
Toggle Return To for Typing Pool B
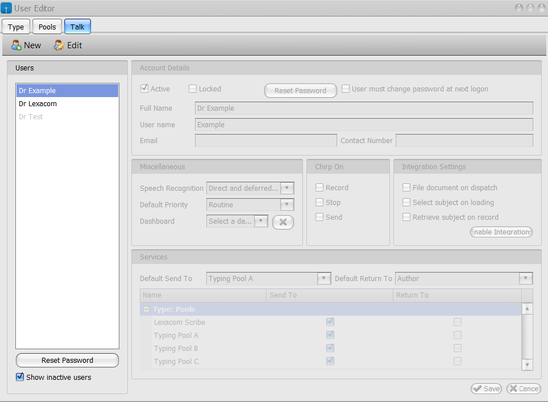(458, 348)
